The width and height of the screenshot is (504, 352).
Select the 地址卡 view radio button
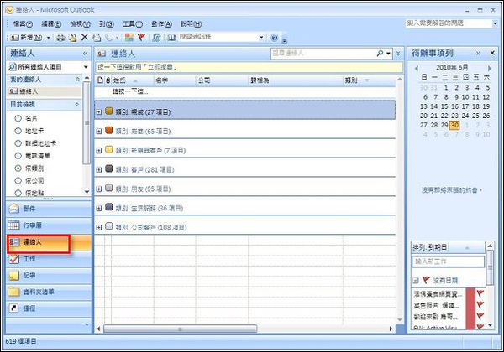pos(18,131)
